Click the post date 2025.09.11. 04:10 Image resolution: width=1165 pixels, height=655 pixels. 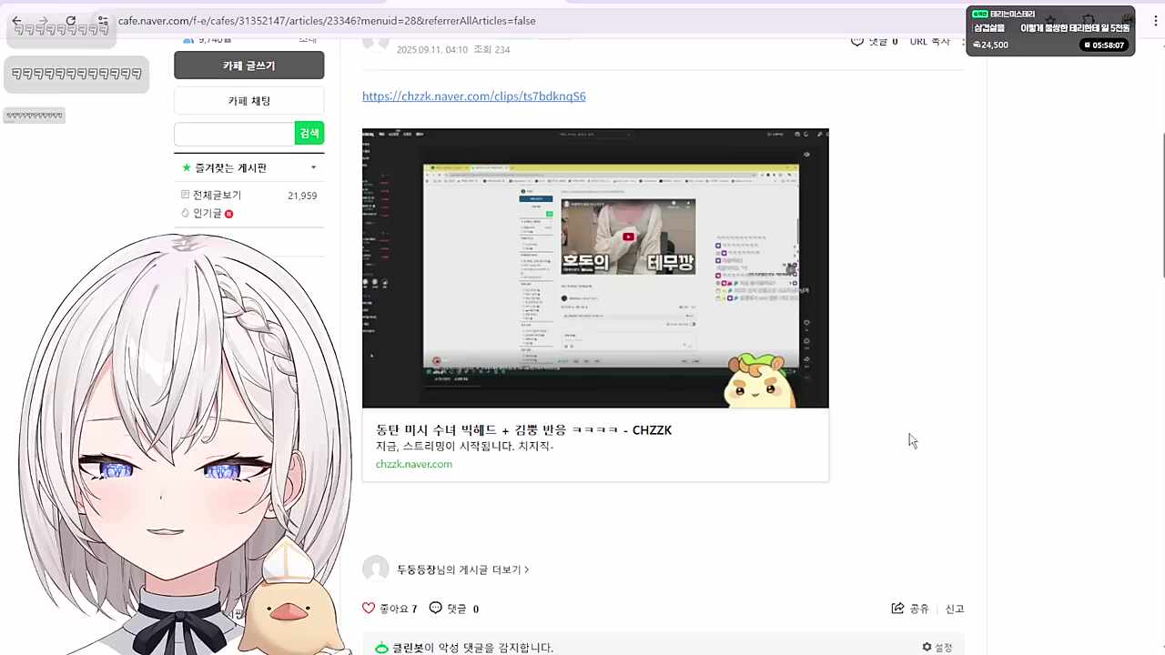point(432,50)
